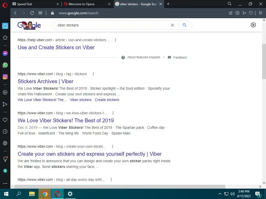Close the Welcome to Opera tab
Screen dimensions: 266x199
coord(109,4)
